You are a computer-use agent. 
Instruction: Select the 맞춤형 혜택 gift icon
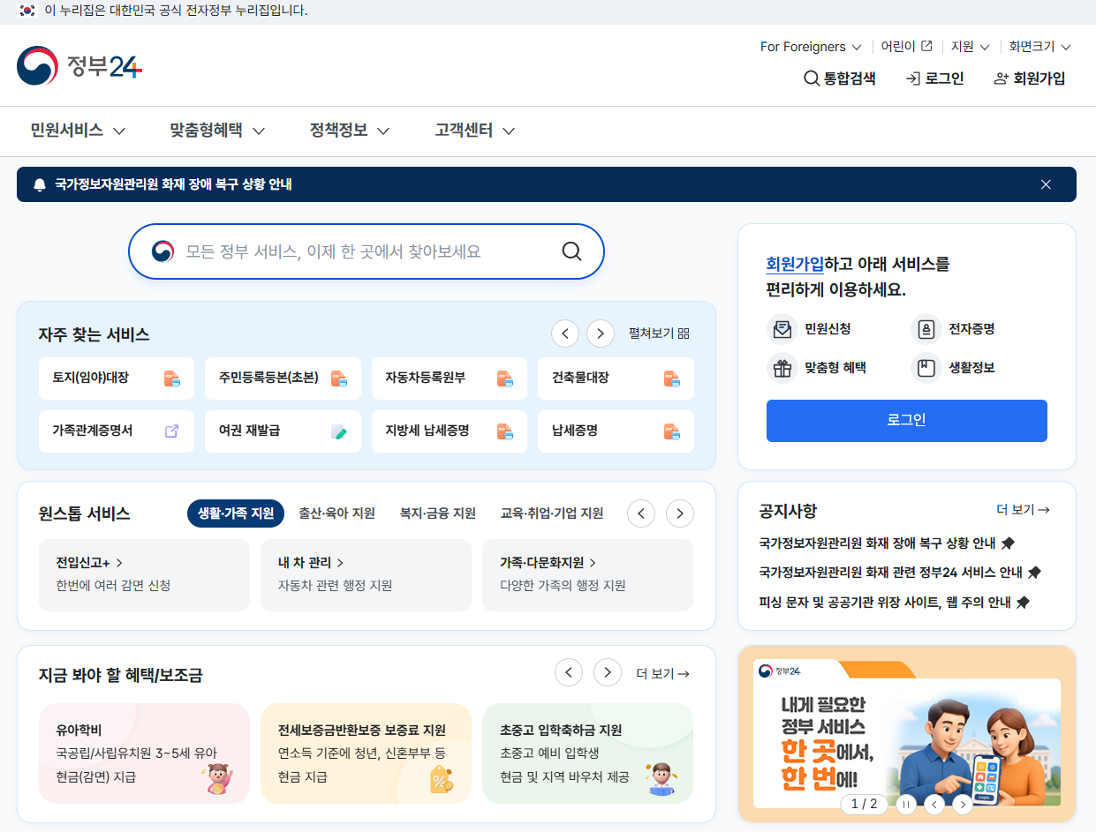[783, 368]
